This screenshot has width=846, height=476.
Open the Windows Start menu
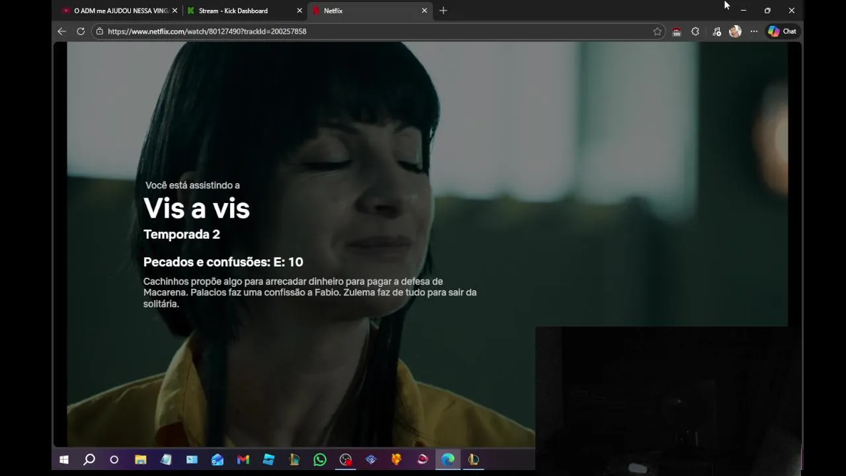(x=64, y=459)
